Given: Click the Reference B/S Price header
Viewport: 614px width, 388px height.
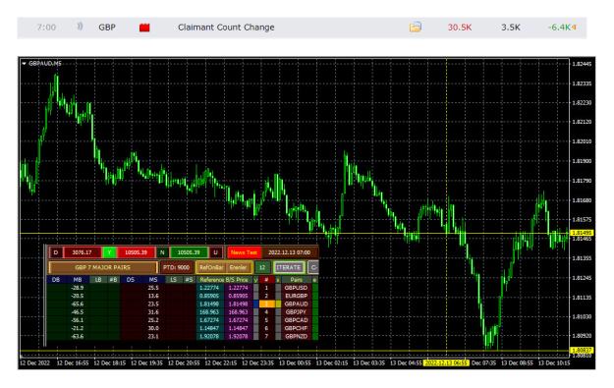Looking at the screenshot, I should (224, 280).
